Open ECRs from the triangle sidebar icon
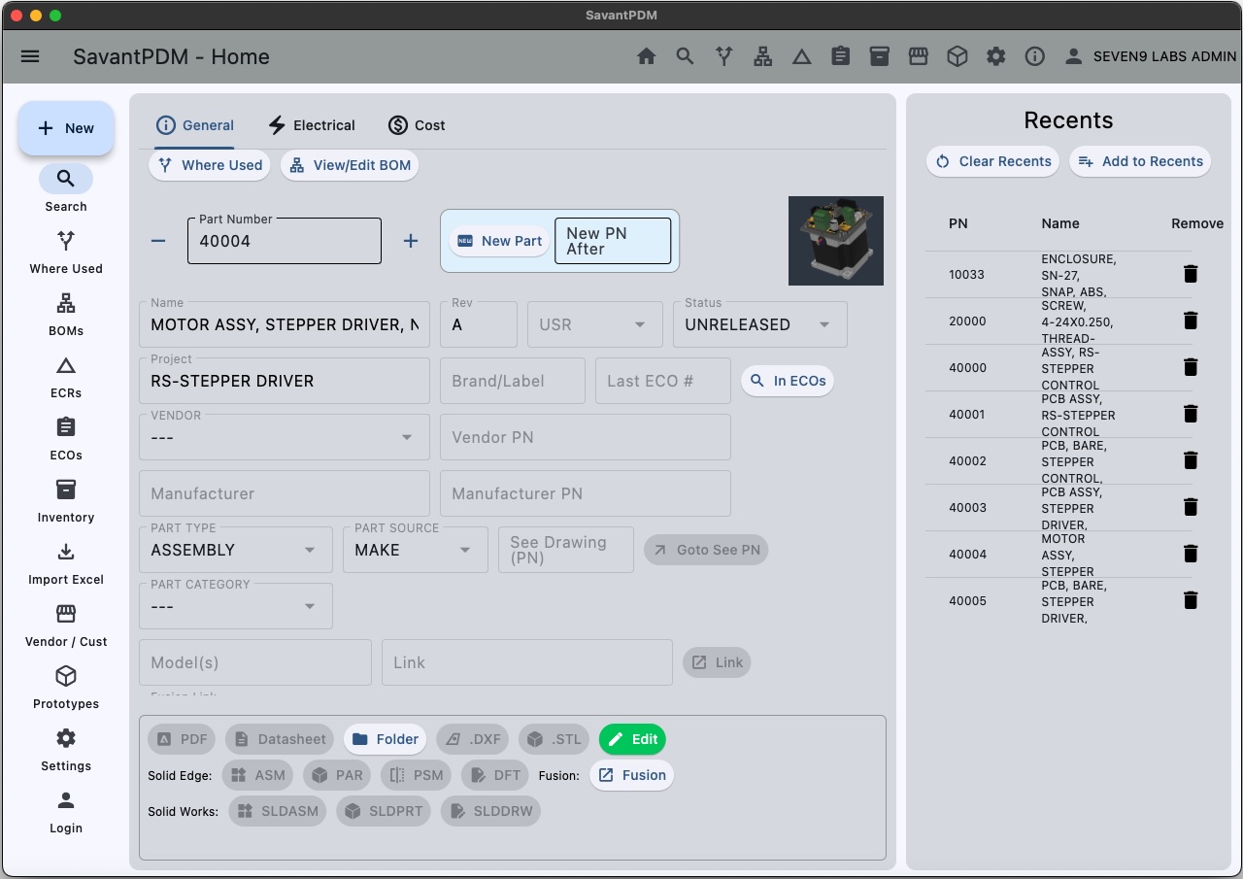1243x879 pixels. [66, 366]
